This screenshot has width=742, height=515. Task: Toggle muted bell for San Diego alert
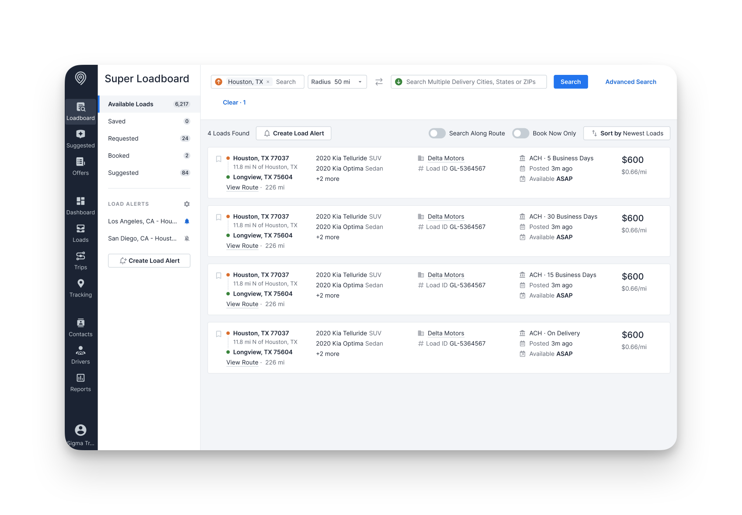point(187,239)
